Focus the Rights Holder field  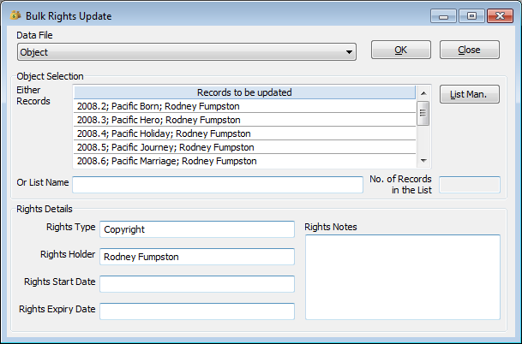click(x=197, y=257)
